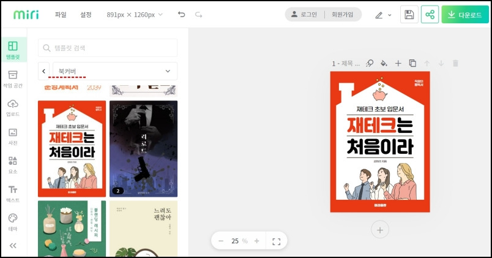Image resolution: width=492 pixels, height=258 pixels.
Task: Click the book cover on the canvas
Action: tap(380, 142)
